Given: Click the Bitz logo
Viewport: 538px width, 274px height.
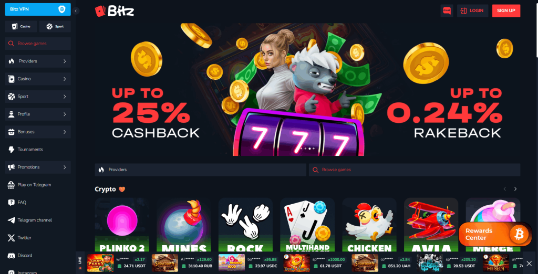Looking at the screenshot, I should tap(114, 12).
